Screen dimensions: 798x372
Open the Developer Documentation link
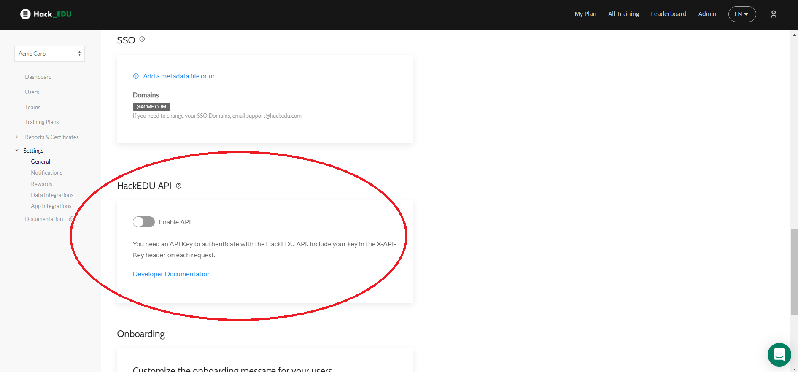[172, 274]
